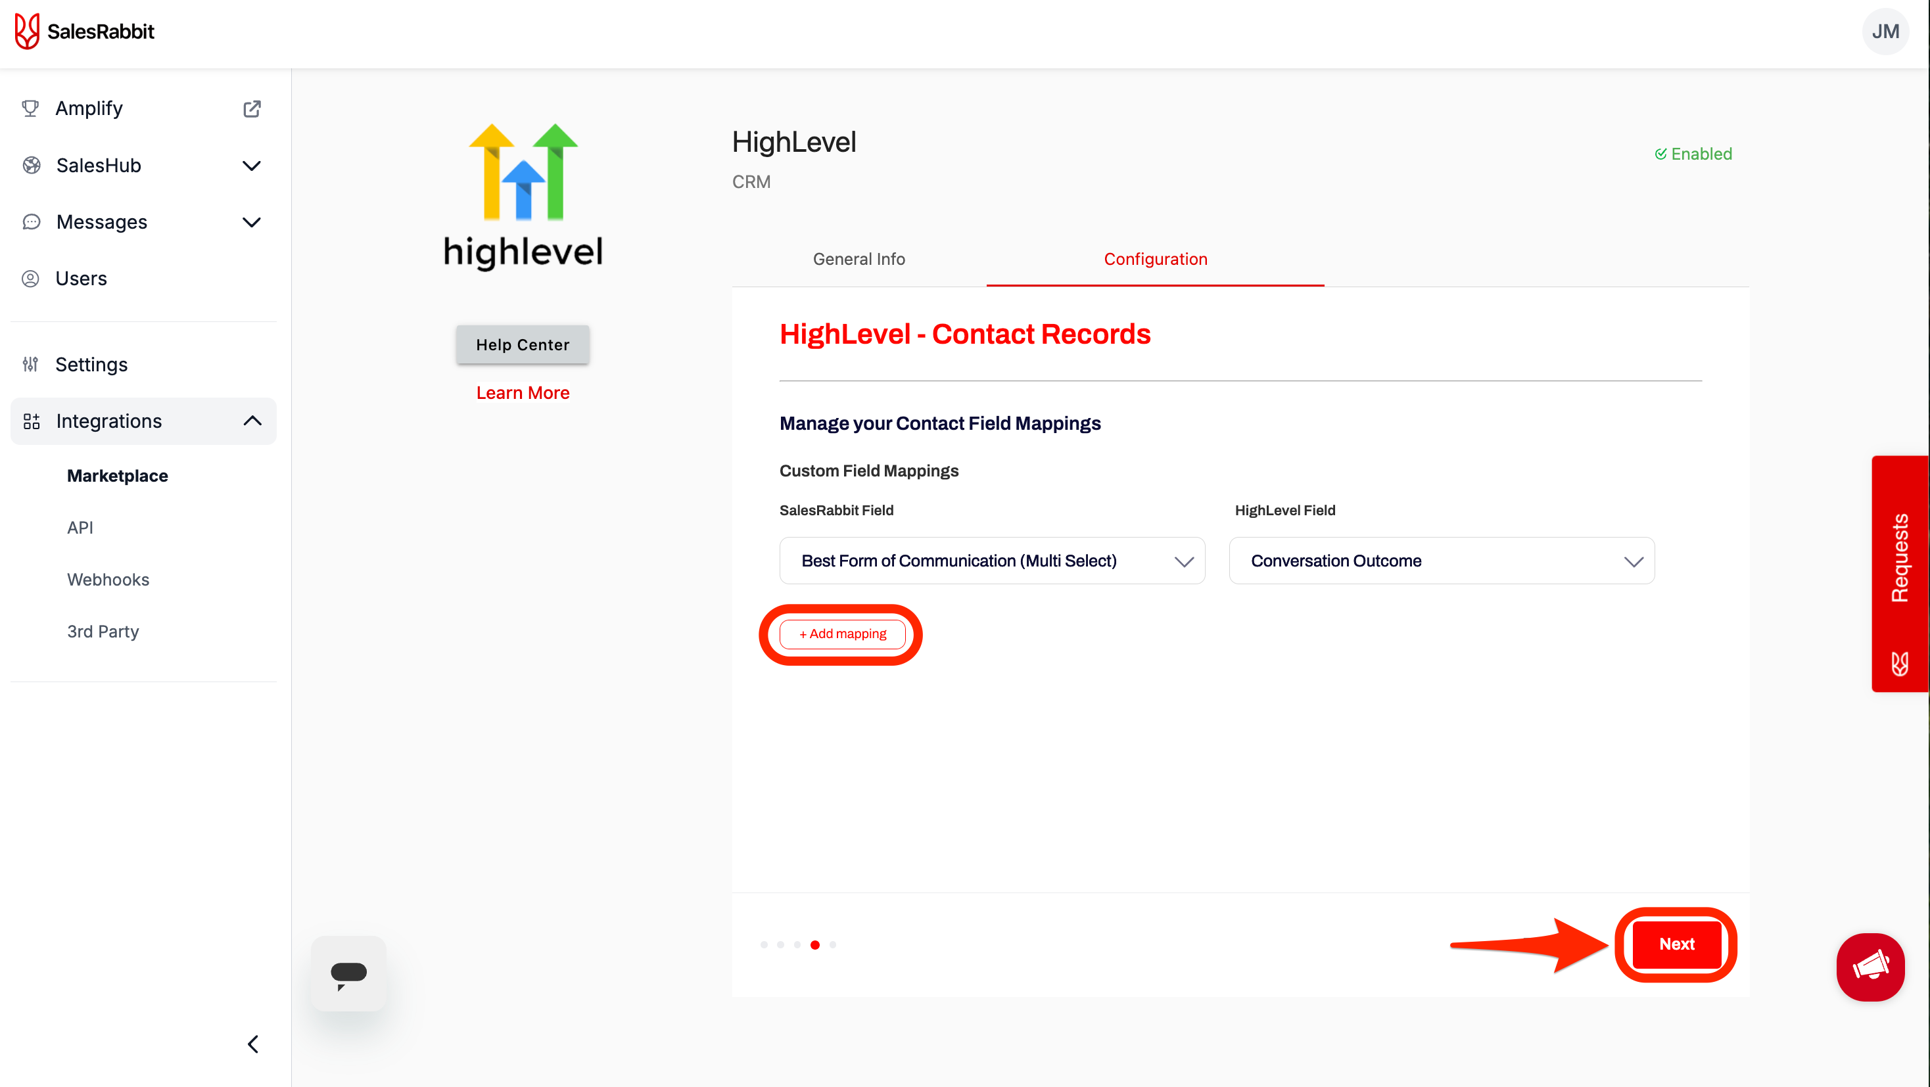1930x1087 pixels.
Task: Click the SalesRabbit logo icon
Action: [x=27, y=32]
